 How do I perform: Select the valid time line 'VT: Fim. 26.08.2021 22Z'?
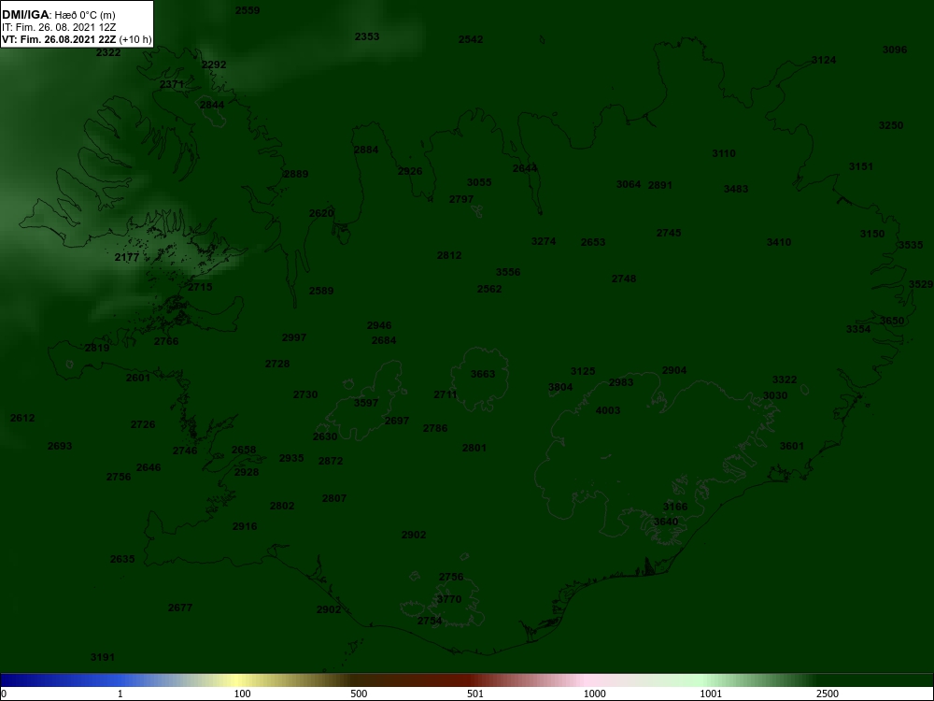(60, 40)
